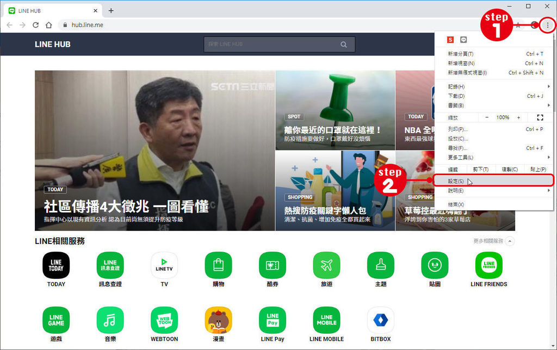
Task: Click the LINE HUB search field
Action: pyautogui.click(x=279, y=45)
